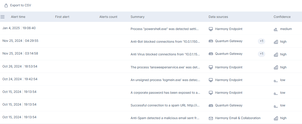Viewport: 302px width, 124px height.
Task: Click Quantum Gateway icon in Anti-Bot row
Action: [x=211, y=41]
